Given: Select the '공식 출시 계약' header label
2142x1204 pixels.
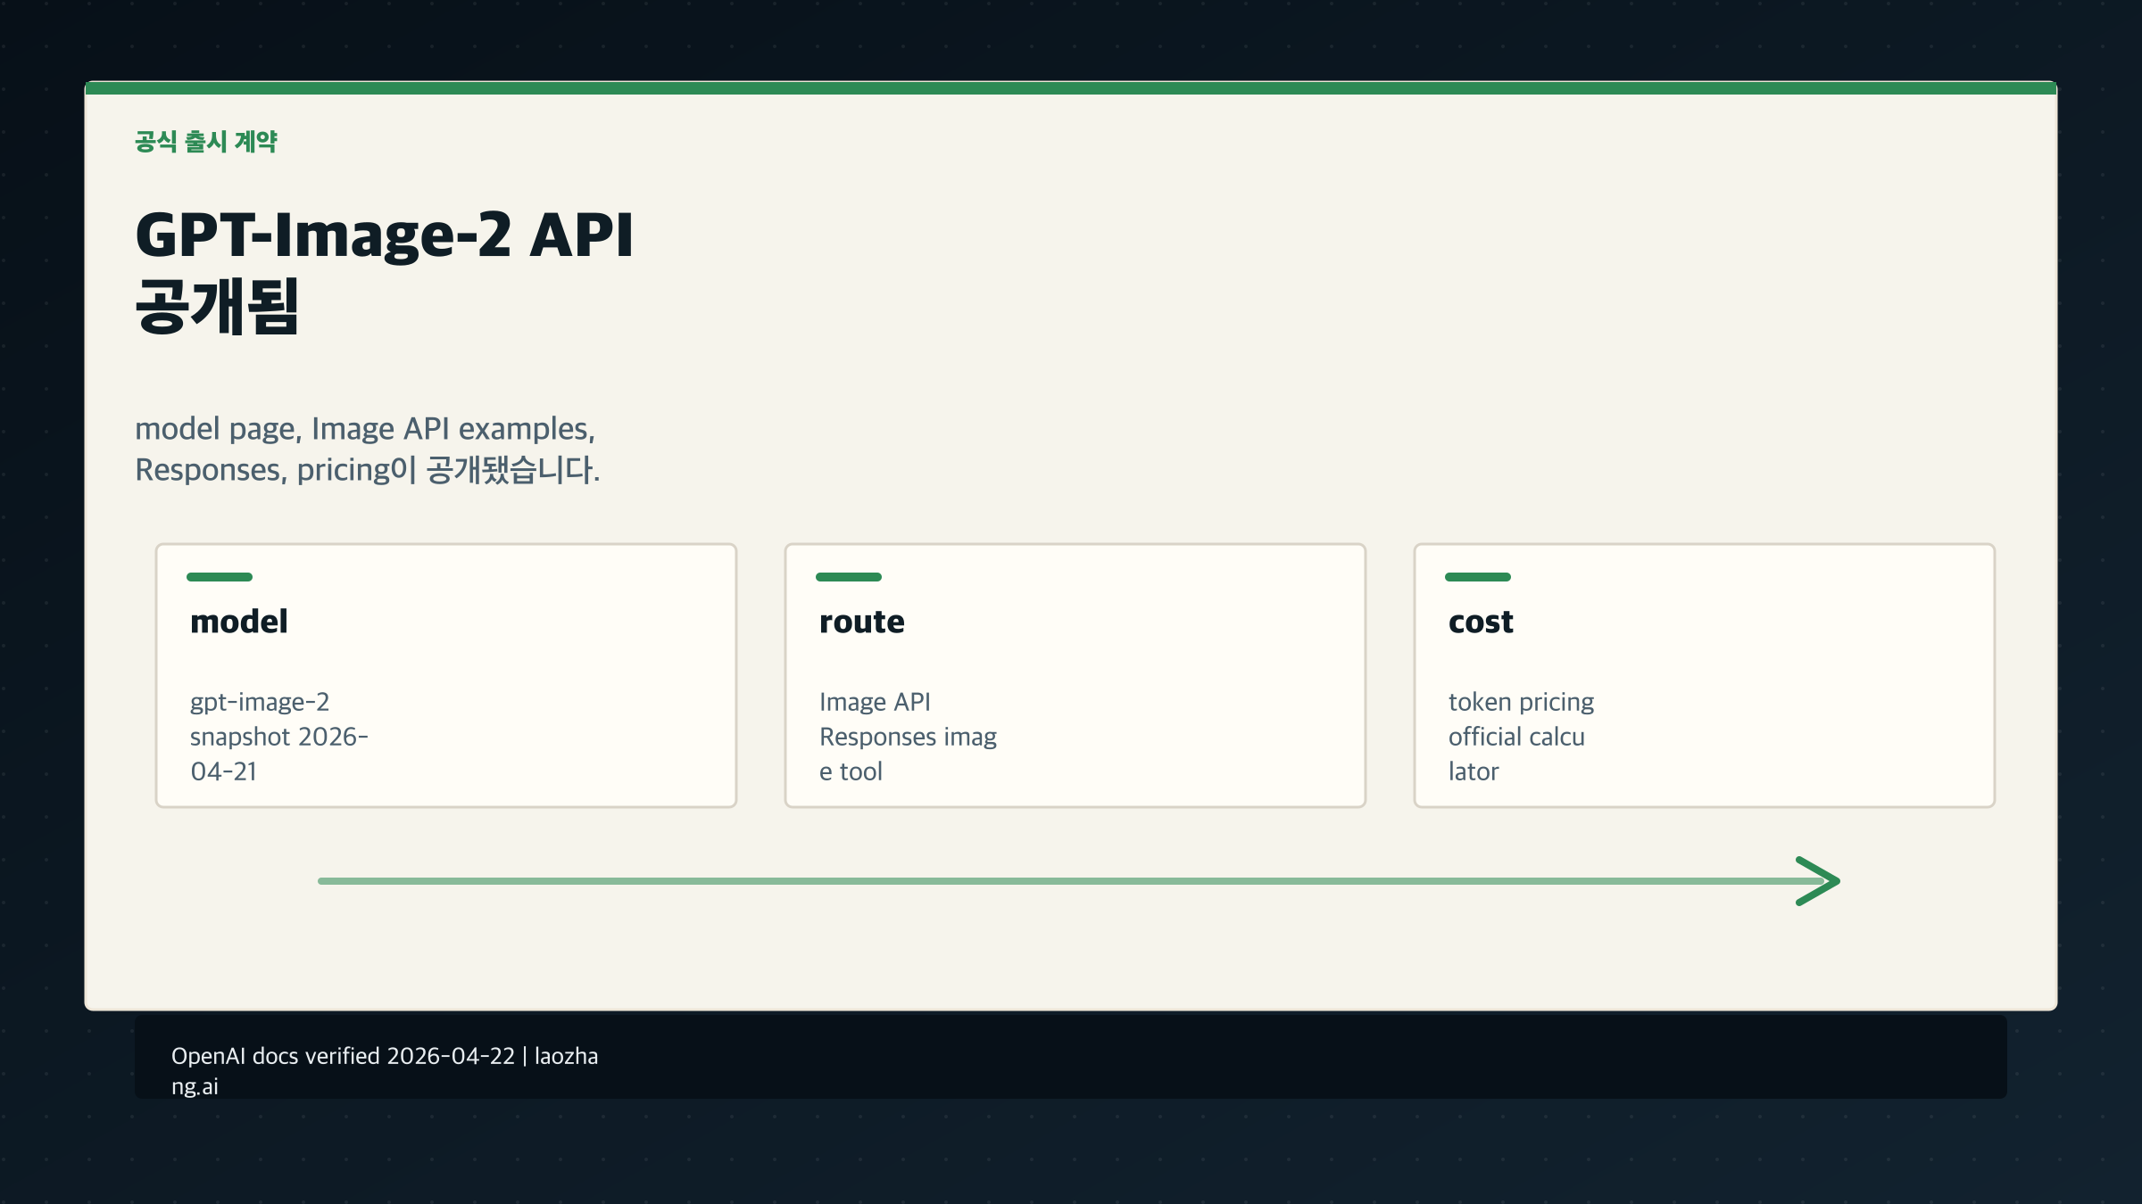Looking at the screenshot, I should 207,140.
